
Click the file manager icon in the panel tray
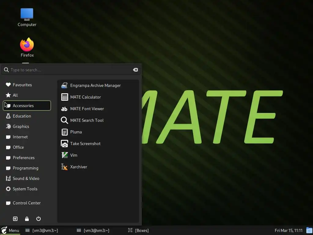pyautogui.click(x=309, y=230)
